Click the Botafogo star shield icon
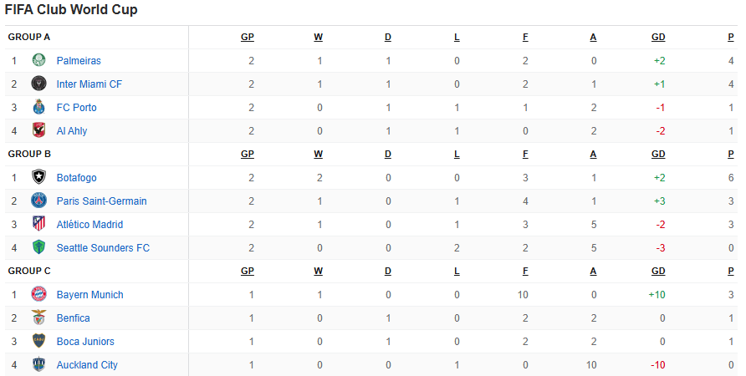The image size is (746, 376). click(39, 177)
